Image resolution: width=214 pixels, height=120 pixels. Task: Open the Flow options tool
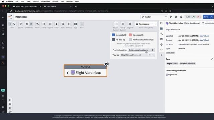tap(82, 24)
